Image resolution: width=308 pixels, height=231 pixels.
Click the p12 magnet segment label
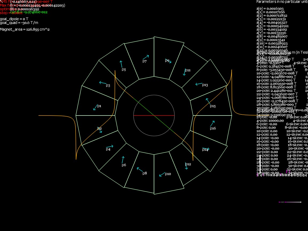click(188, 164)
